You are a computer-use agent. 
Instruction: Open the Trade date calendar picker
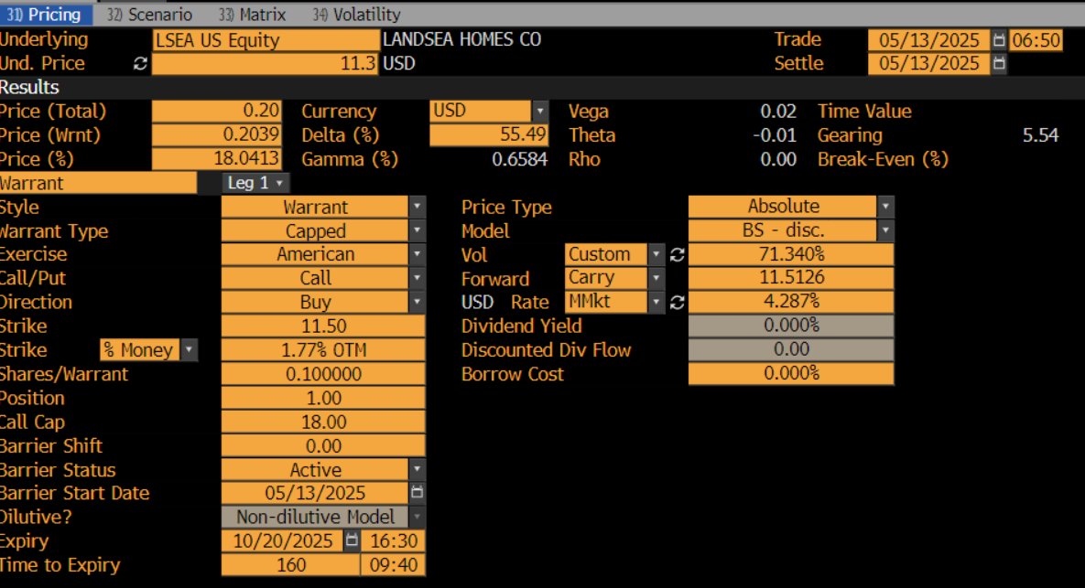pos(999,40)
